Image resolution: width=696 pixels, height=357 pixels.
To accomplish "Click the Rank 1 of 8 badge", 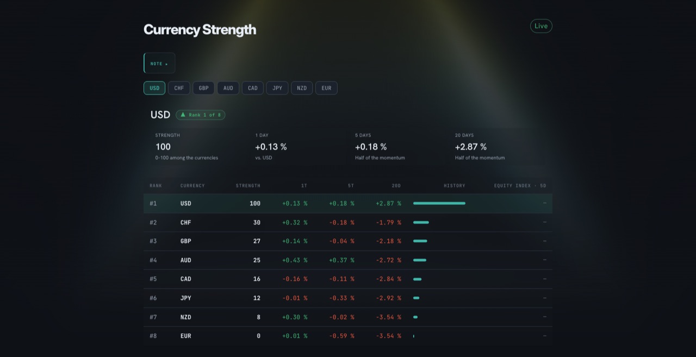I will 200,115.
